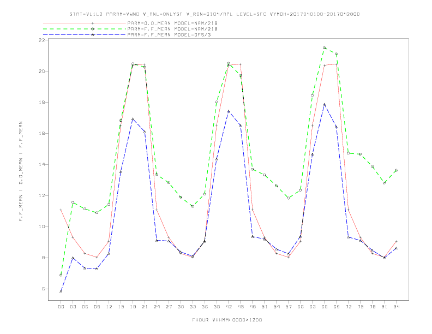432x334 pixels.
Task: Click y-axis tick label 8
Action: [44, 258]
